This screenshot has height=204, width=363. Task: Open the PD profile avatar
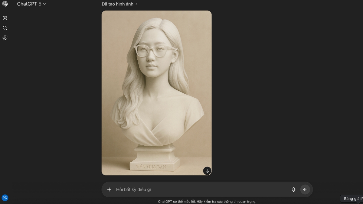pyautogui.click(x=5, y=198)
